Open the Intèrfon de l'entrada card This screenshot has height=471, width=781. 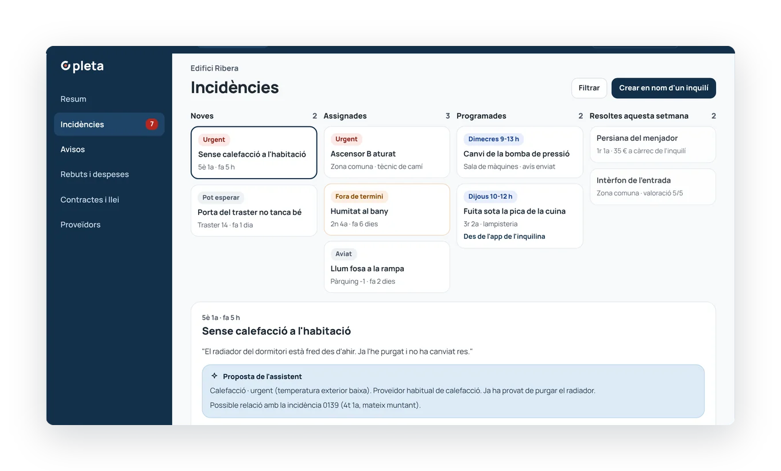(653, 187)
